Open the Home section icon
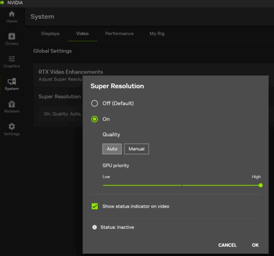This screenshot has width=274, height=256. click(x=12, y=14)
